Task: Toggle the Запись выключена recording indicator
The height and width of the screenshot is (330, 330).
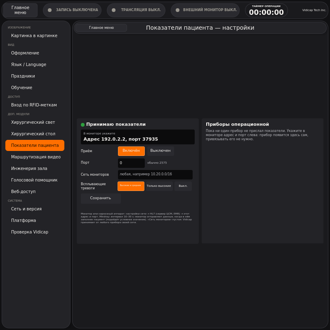Action: pyautogui.click(x=72, y=10)
